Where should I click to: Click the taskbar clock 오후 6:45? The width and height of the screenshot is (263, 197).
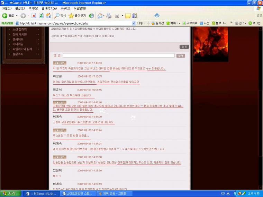(254, 194)
